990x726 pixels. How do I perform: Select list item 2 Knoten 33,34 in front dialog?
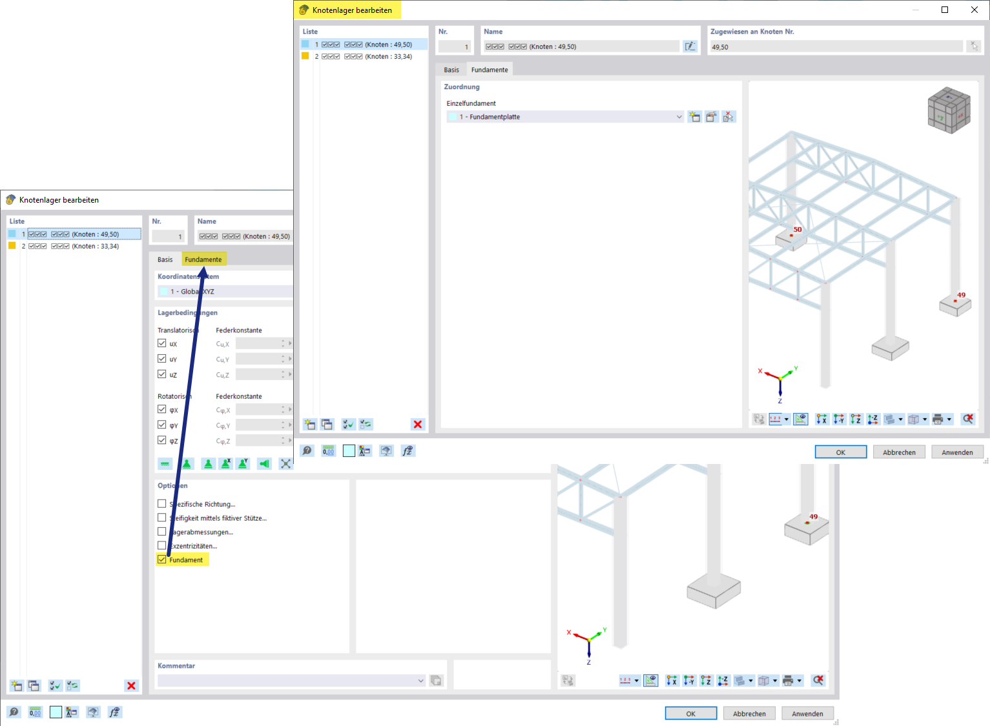[x=364, y=56]
